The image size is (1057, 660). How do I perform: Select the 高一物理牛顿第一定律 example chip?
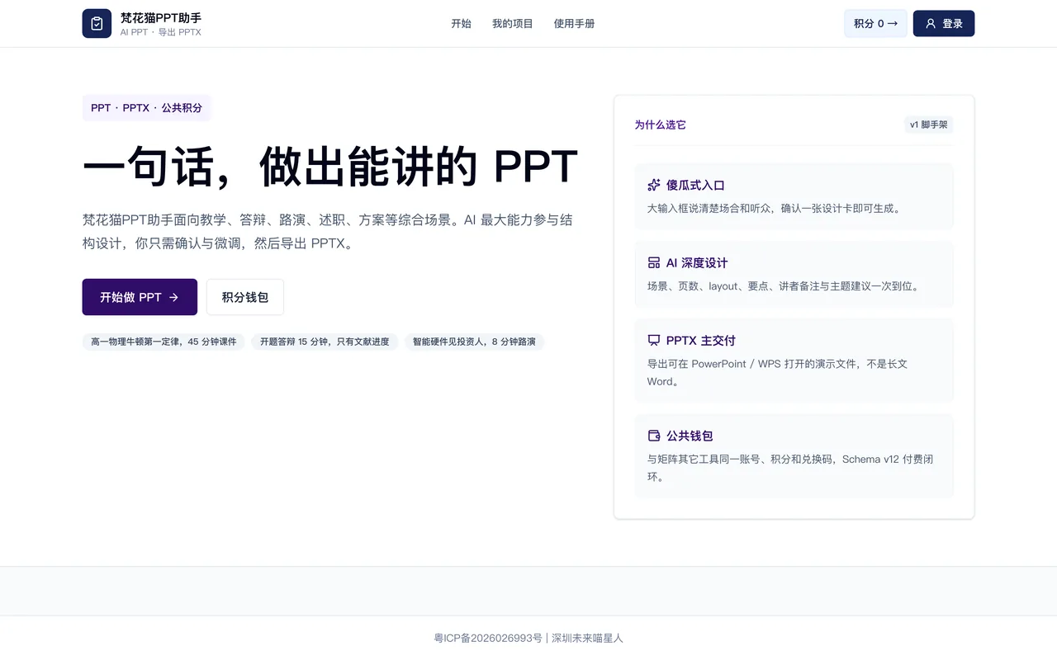(164, 342)
